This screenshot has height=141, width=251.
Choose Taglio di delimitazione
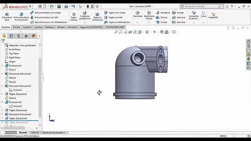[x=117, y=22]
